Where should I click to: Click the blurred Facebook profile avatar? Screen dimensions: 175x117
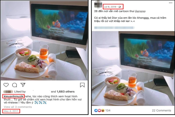pyautogui.click(x=98, y=4)
